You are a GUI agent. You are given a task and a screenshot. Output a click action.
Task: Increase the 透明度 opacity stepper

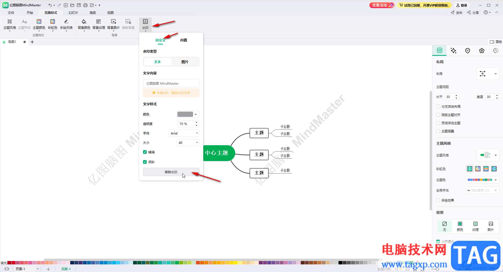tap(196, 122)
